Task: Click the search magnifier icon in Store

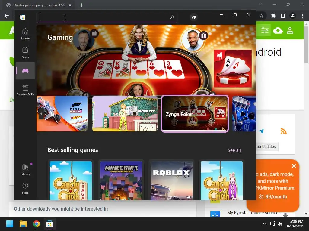Action: click(172, 17)
